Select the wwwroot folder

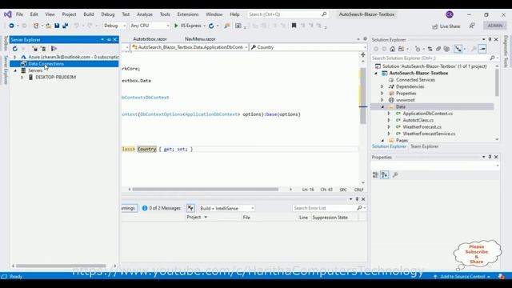click(x=406, y=100)
